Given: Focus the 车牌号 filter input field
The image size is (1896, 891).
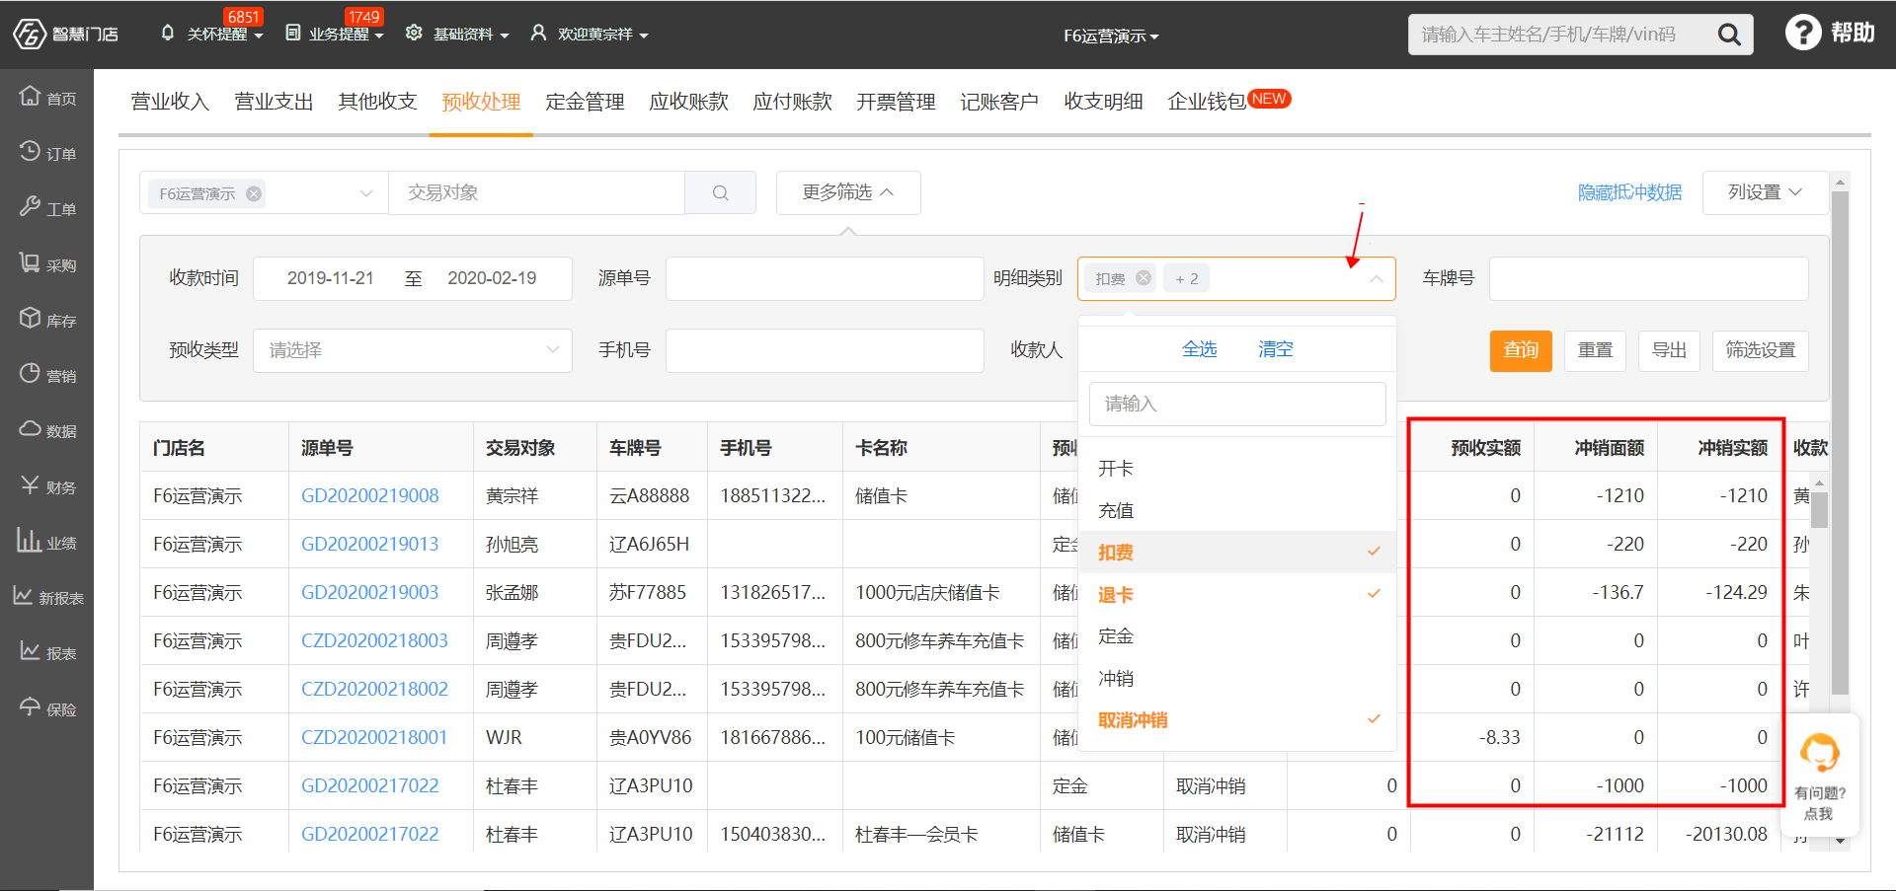Looking at the screenshot, I should click(1648, 278).
